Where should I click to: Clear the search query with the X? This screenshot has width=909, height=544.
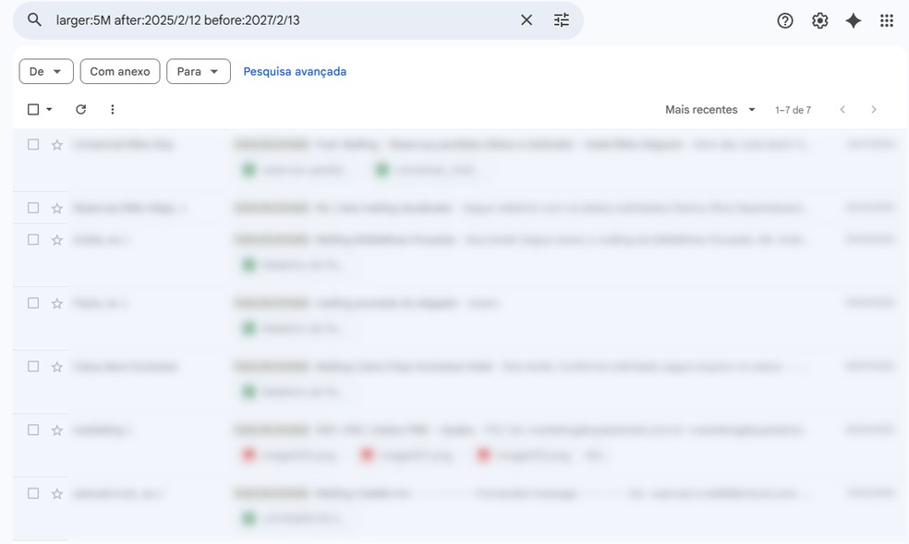coord(527,20)
